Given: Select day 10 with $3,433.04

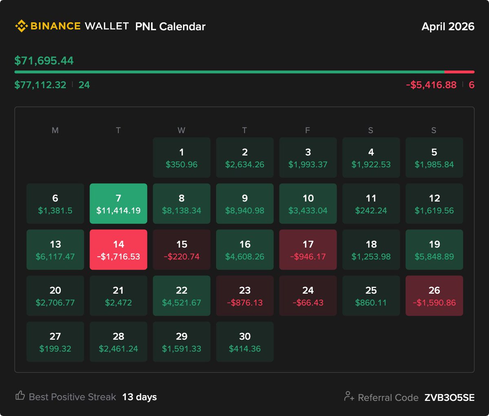Looking at the screenshot, I should coord(308,204).
